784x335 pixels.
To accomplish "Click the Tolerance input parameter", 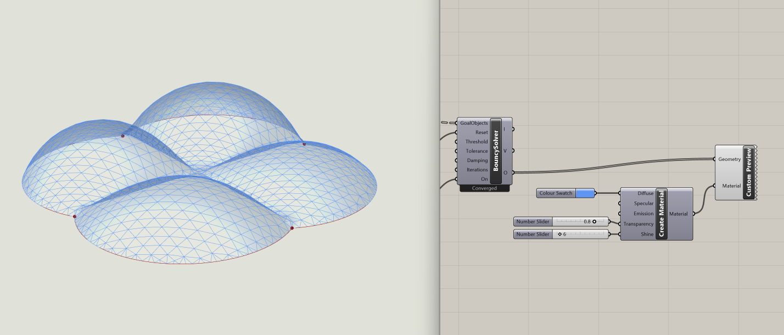I will pyautogui.click(x=477, y=151).
